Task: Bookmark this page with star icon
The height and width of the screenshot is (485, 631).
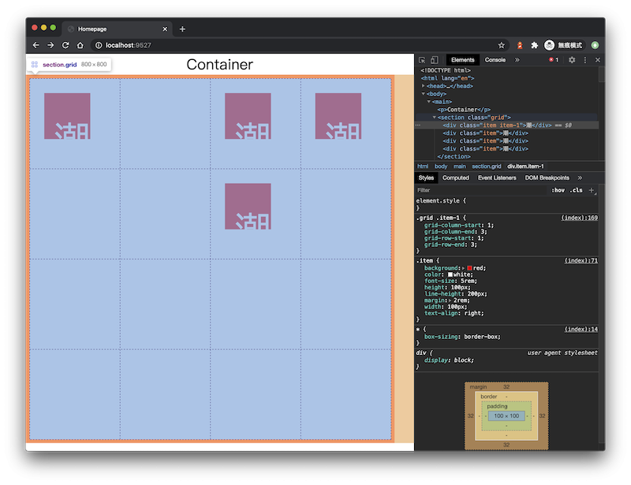Action: 502,45
